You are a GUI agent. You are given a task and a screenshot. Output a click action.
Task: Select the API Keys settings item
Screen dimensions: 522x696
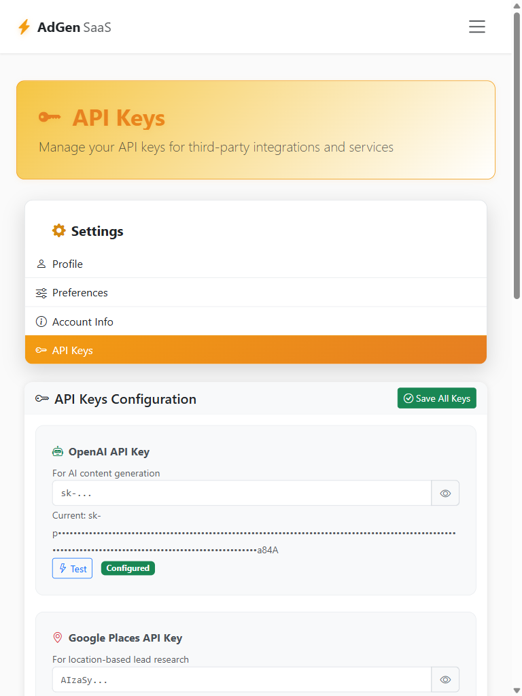(x=256, y=350)
